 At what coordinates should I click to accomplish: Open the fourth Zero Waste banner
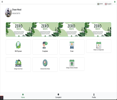(98, 29)
